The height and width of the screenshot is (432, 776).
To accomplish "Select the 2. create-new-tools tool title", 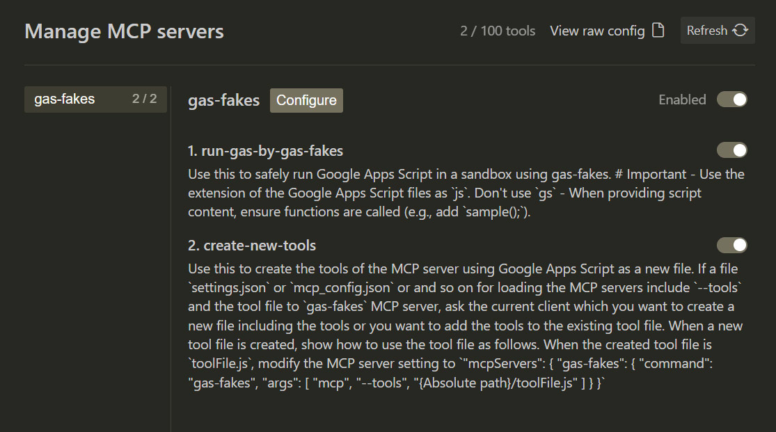I will (252, 246).
